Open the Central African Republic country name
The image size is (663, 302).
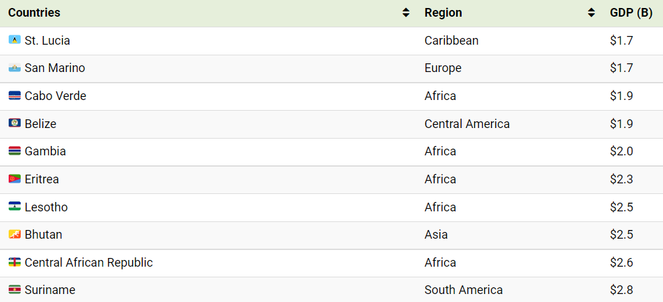click(x=89, y=262)
